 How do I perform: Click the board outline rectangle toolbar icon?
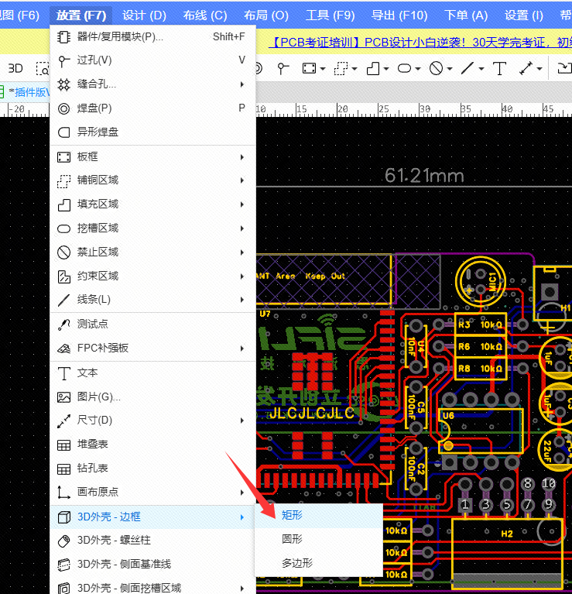pos(308,69)
